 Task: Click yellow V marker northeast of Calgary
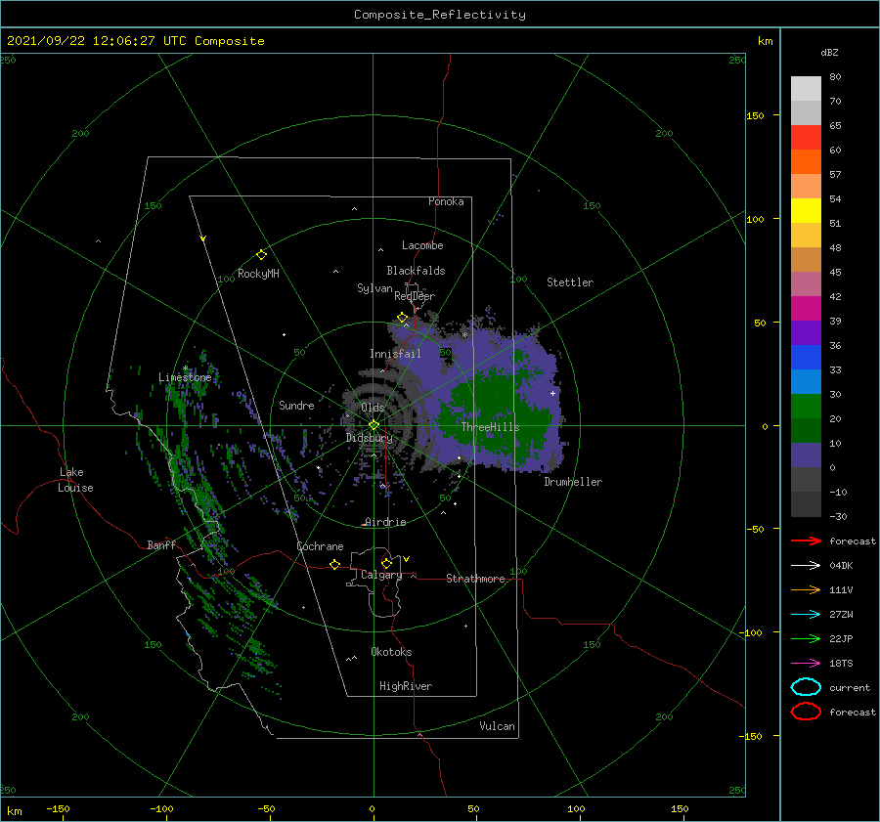point(407,559)
